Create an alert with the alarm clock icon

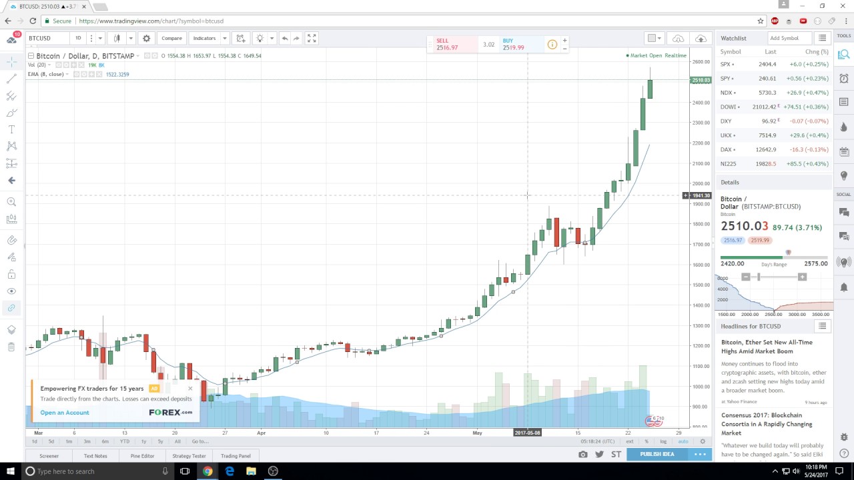[x=241, y=38]
